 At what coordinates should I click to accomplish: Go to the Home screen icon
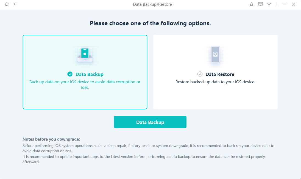point(7,4)
